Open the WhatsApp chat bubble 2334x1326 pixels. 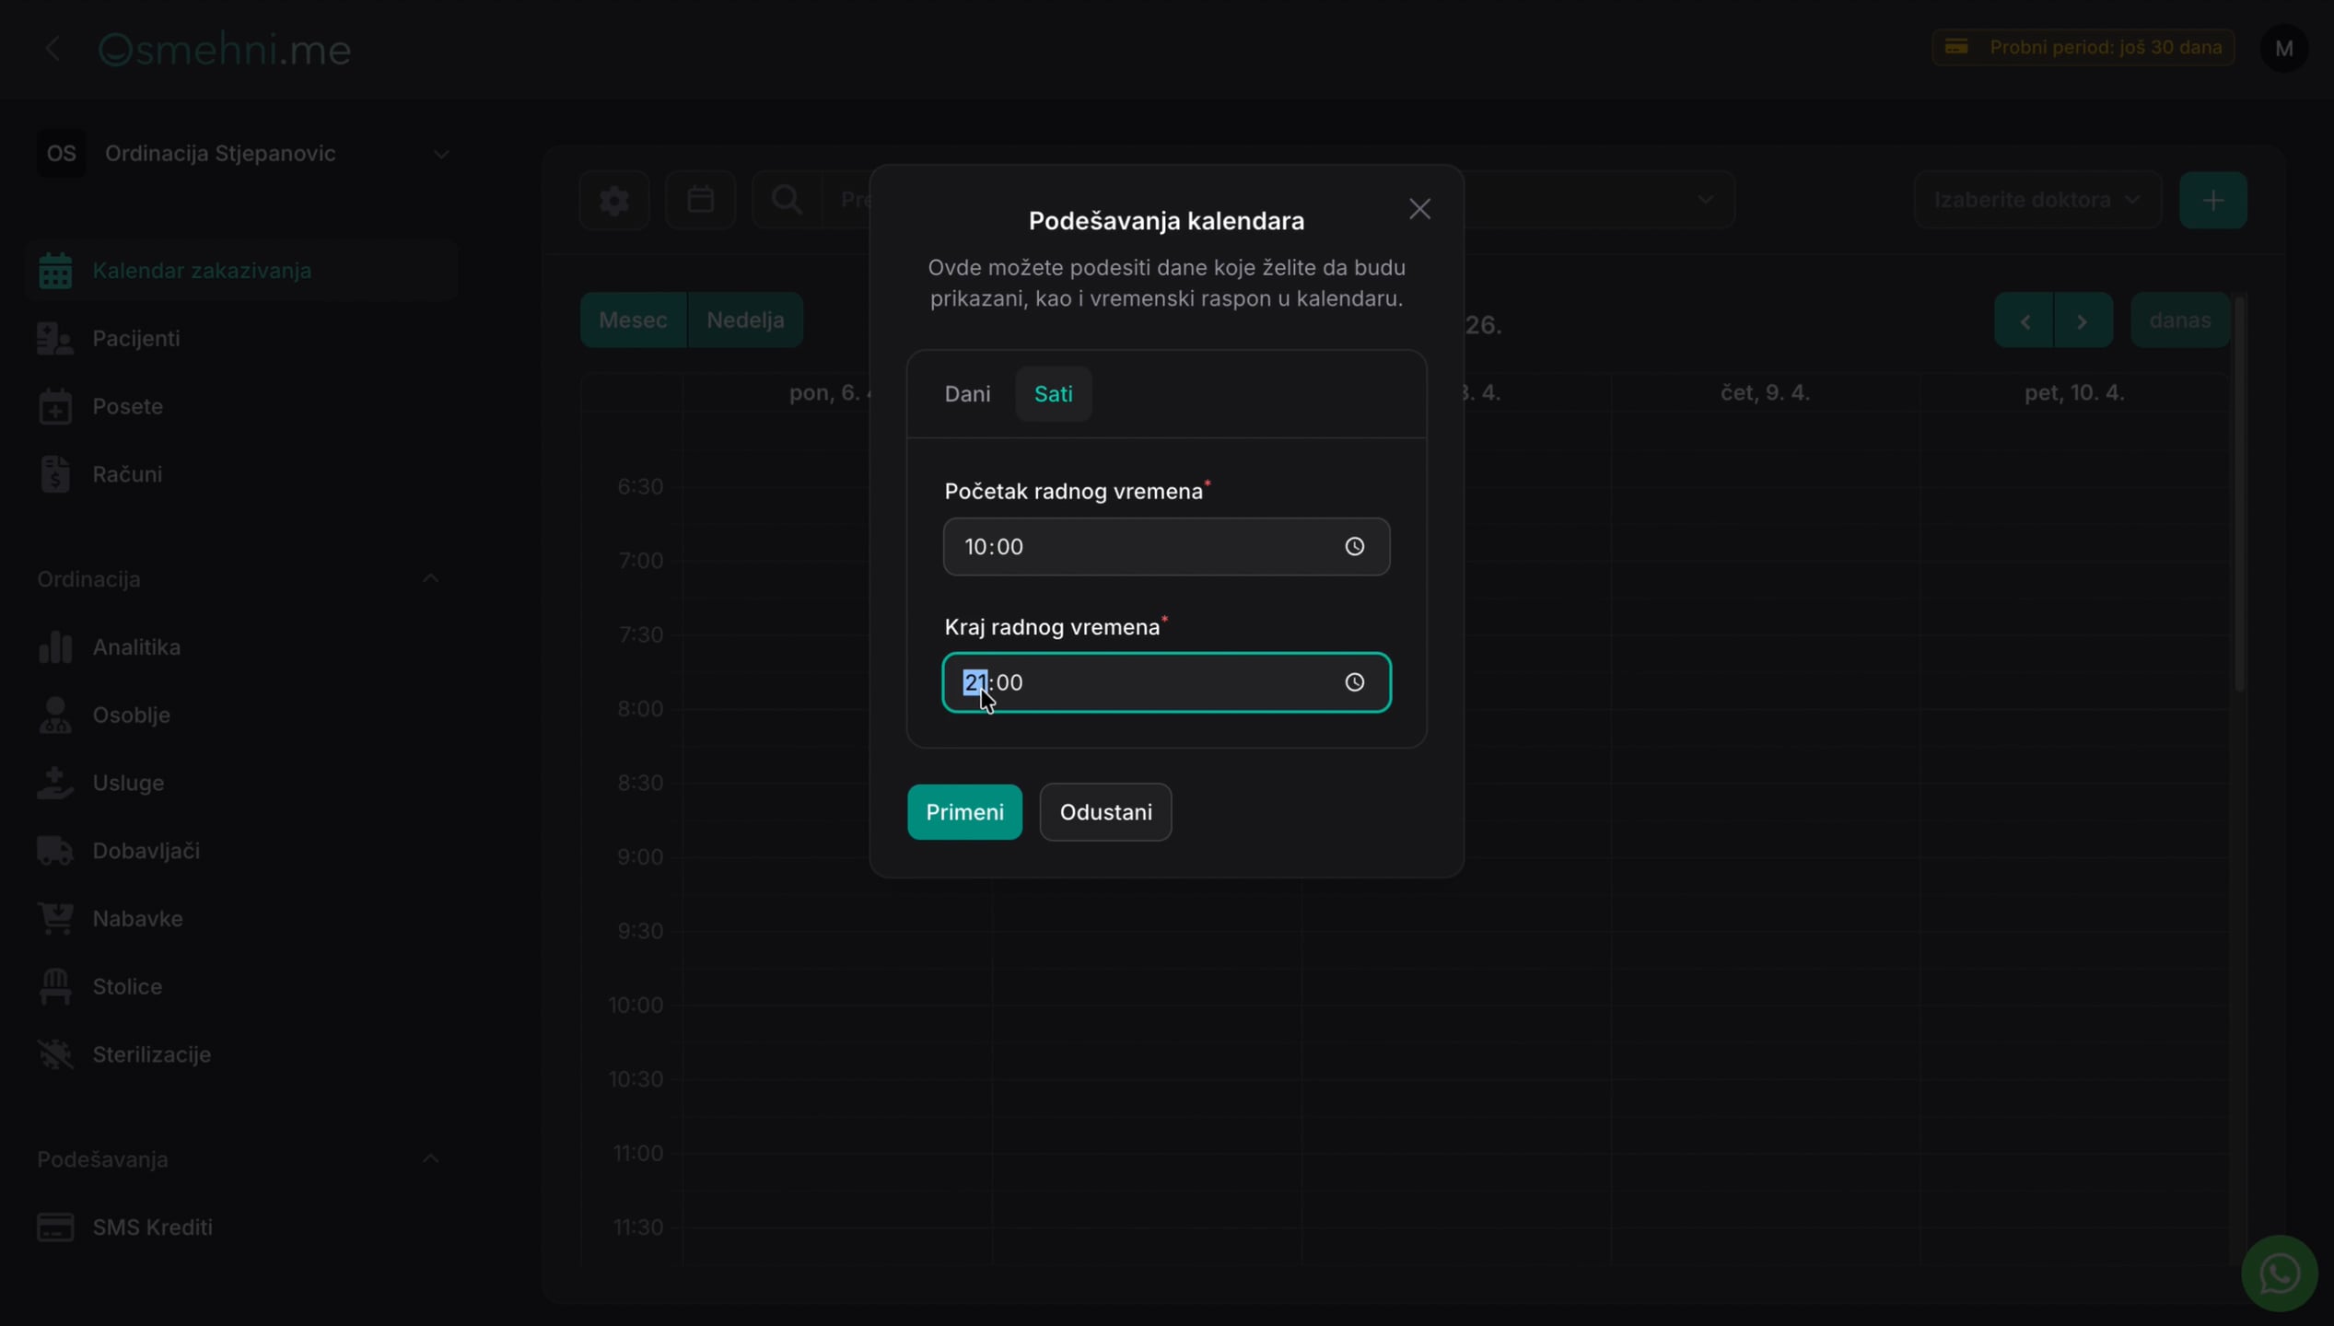(x=2279, y=1274)
